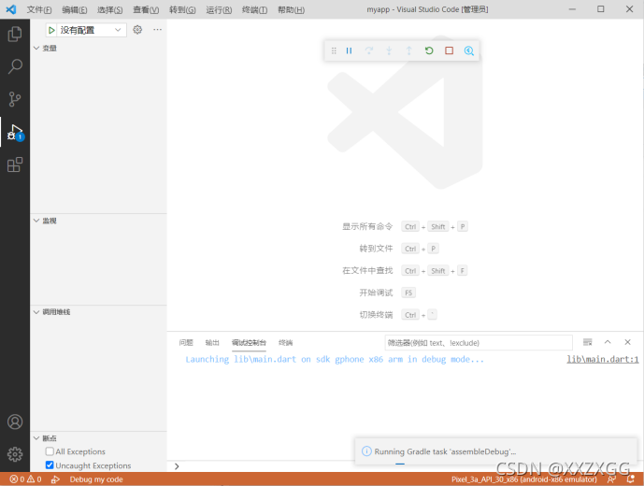The height and width of the screenshot is (486, 644).
Task: Open notifications bell in status bar
Action: [631, 479]
